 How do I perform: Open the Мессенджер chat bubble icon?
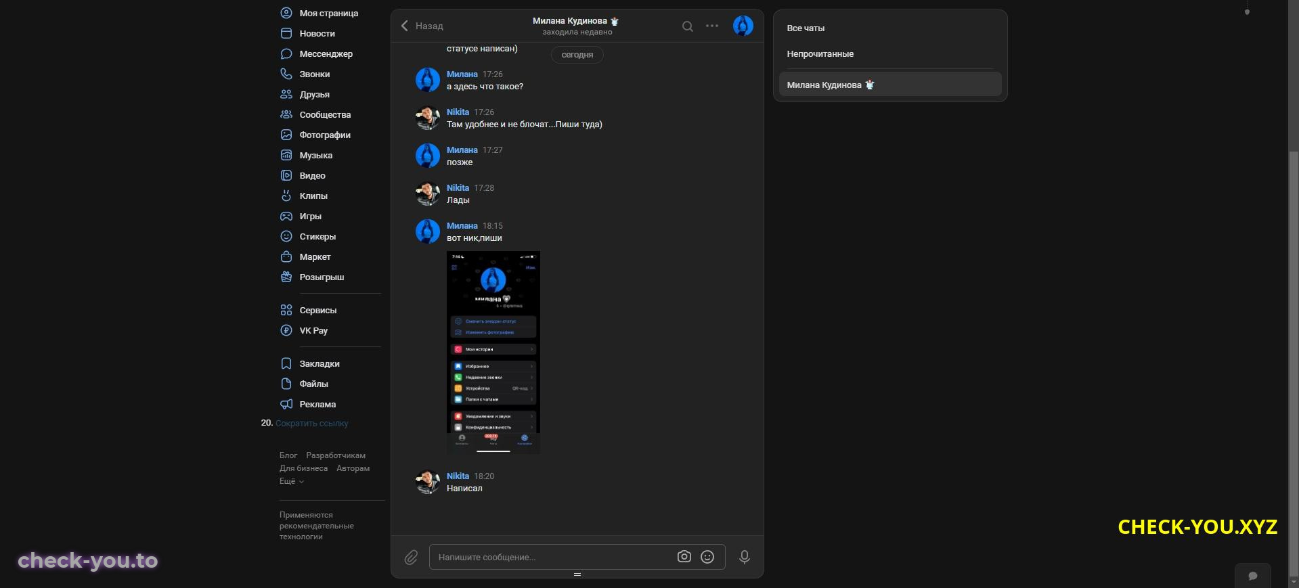coord(286,53)
